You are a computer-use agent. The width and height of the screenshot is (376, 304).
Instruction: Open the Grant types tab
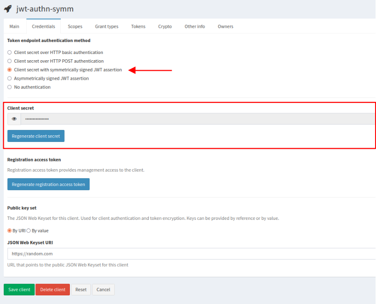(x=106, y=26)
